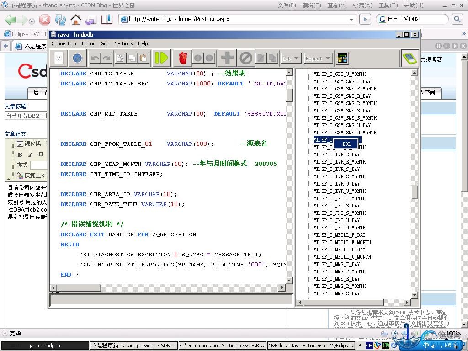The width and height of the screenshot is (468, 351).
Task: Select WI.SP_I_GSM_SMS_U_MONTH in procedure list
Action: point(345,133)
